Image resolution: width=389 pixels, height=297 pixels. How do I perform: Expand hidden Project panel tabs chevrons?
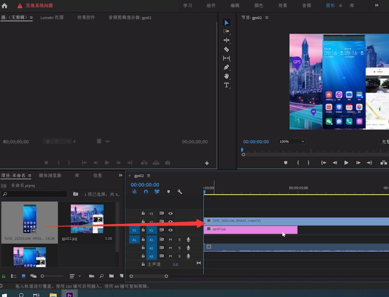120,175
